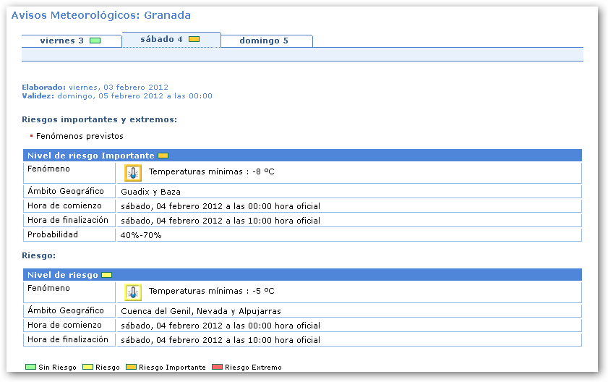This screenshot has height=382, width=608.
Task: Click yellow marker in second Nivel de riesgo header
Action: pyautogui.click(x=106, y=275)
